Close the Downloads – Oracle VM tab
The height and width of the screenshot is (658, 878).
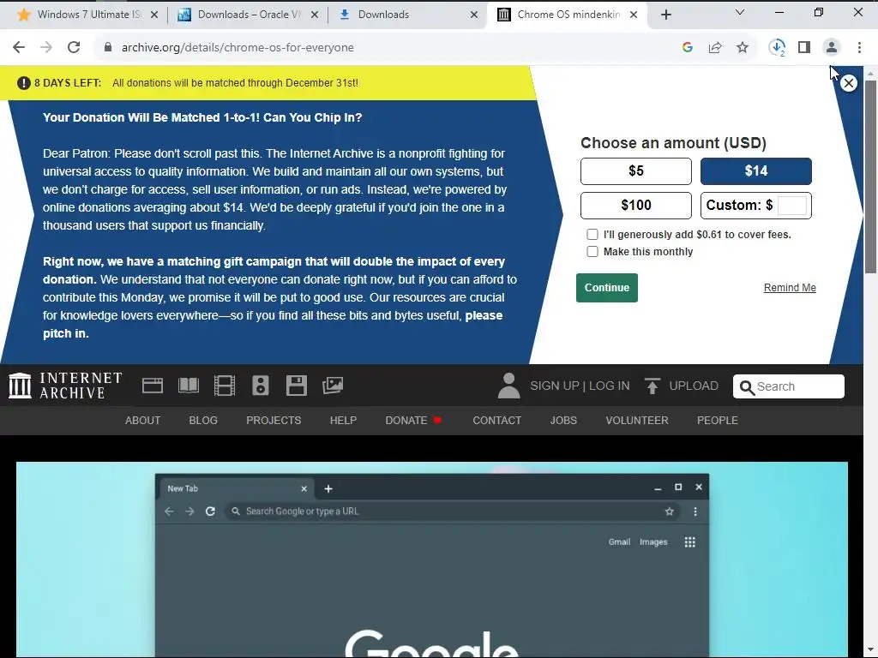(x=315, y=15)
